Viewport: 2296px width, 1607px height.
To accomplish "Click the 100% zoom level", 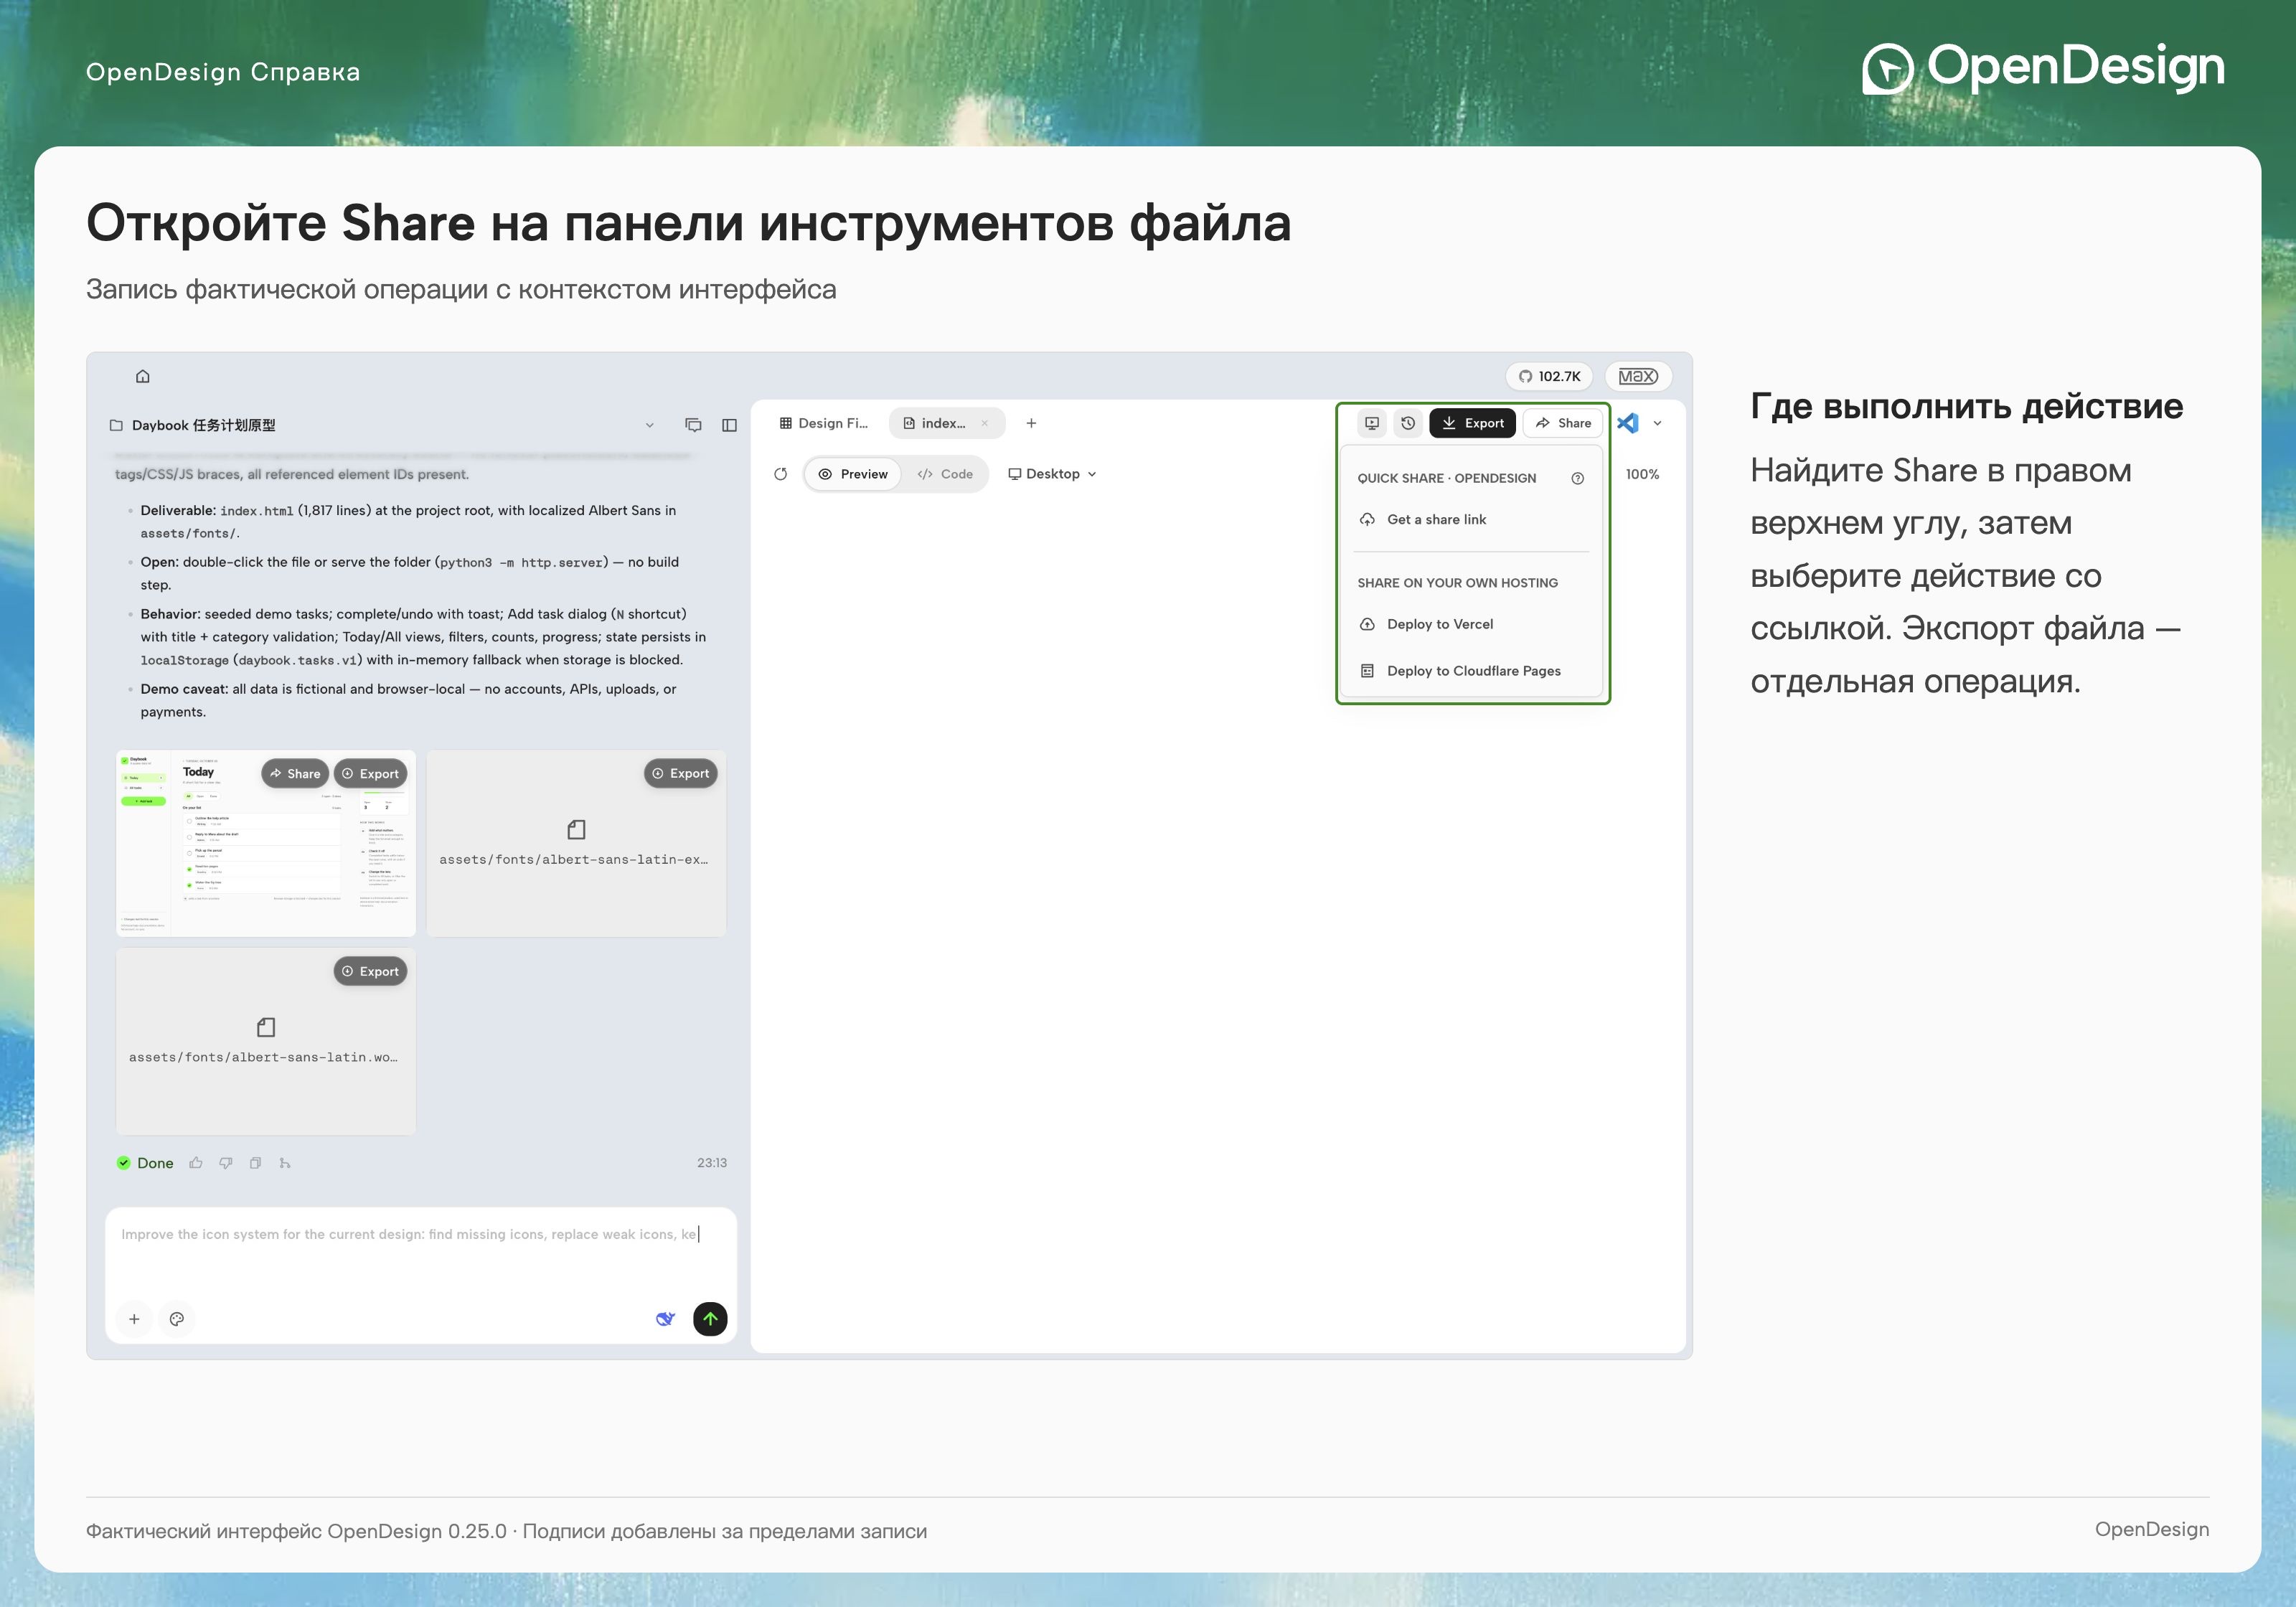I will point(1642,474).
